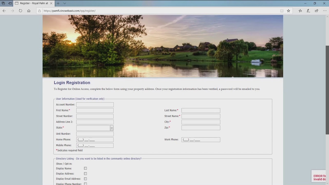Open the Settings and more ellipsis menu
Image resolution: width=329 pixels, height=185 pixels.
click(x=325, y=11)
